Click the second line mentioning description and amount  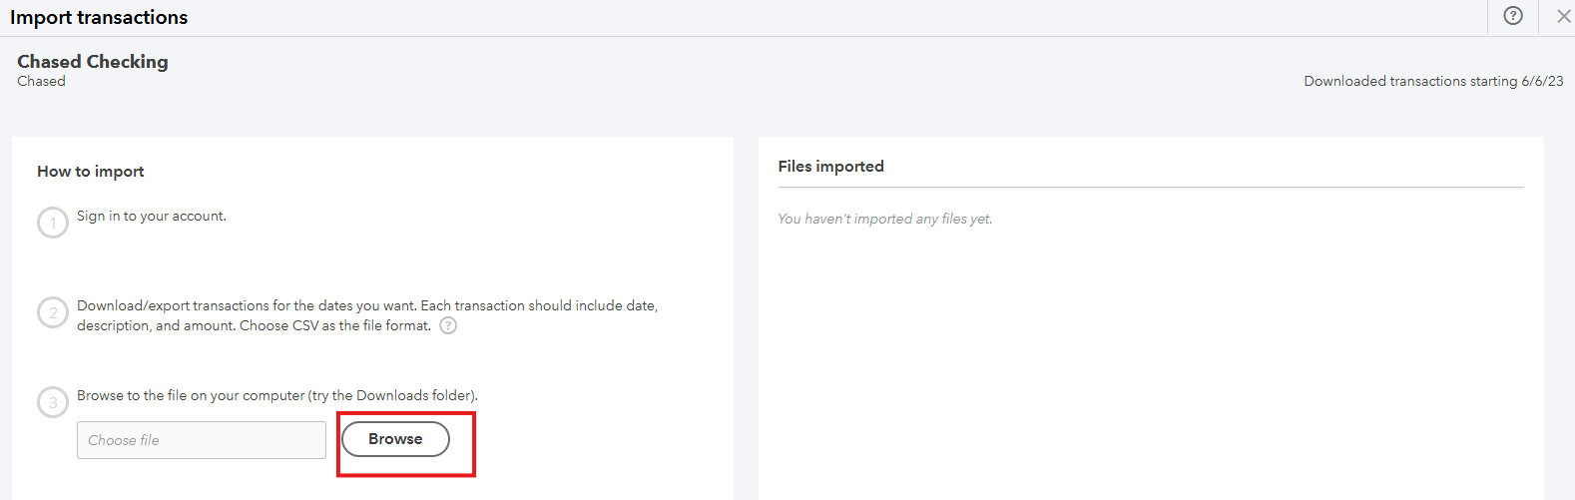(254, 325)
